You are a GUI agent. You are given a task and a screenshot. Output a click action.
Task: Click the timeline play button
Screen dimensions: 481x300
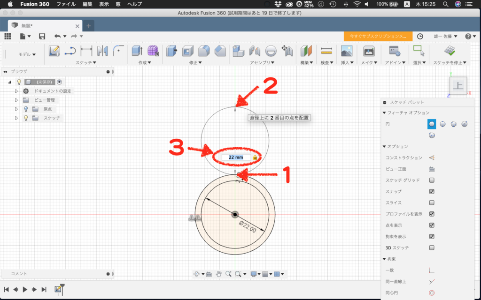tap(25, 289)
